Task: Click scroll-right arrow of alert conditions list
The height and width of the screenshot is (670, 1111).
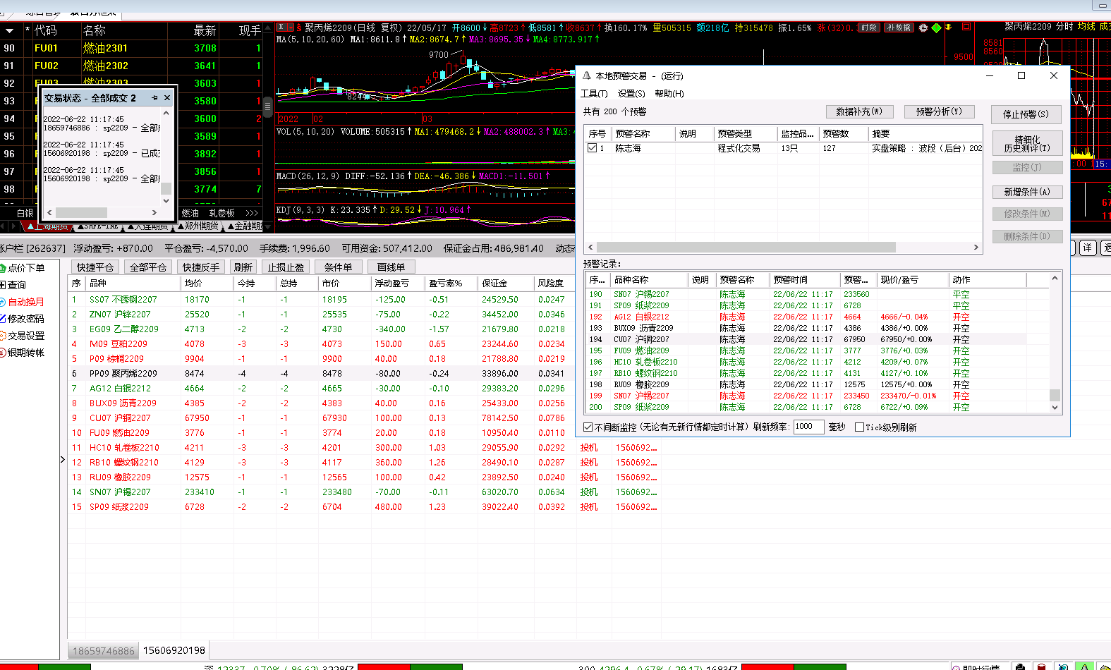Action: pyautogui.click(x=976, y=248)
